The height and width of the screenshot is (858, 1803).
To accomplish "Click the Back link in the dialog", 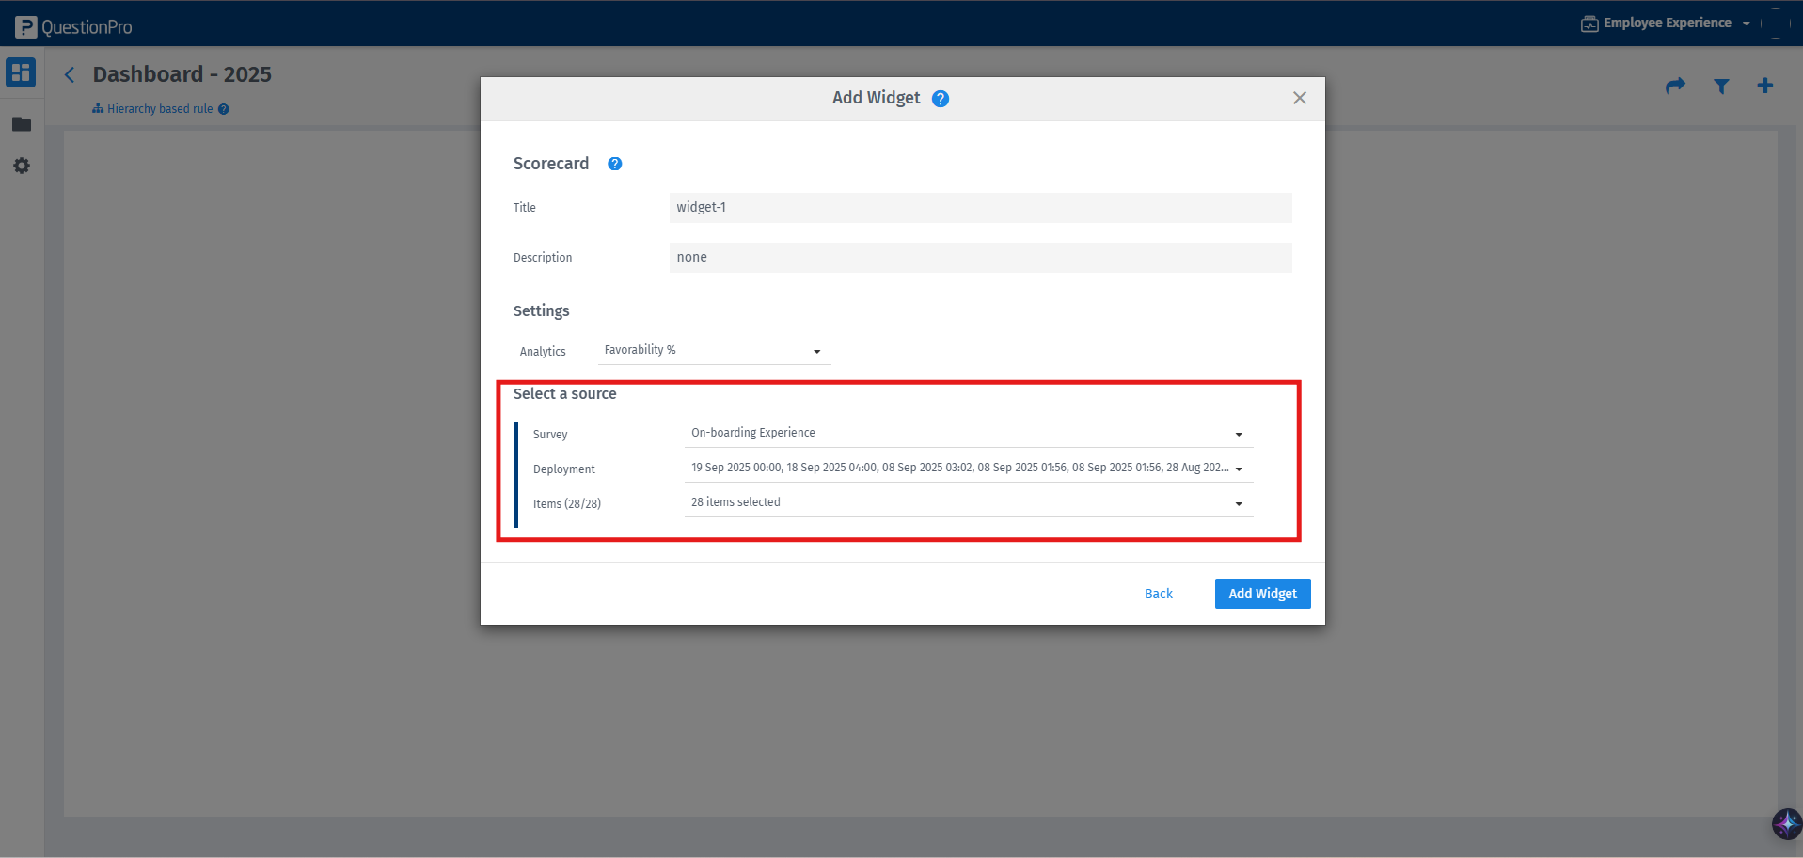I will coord(1158,593).
